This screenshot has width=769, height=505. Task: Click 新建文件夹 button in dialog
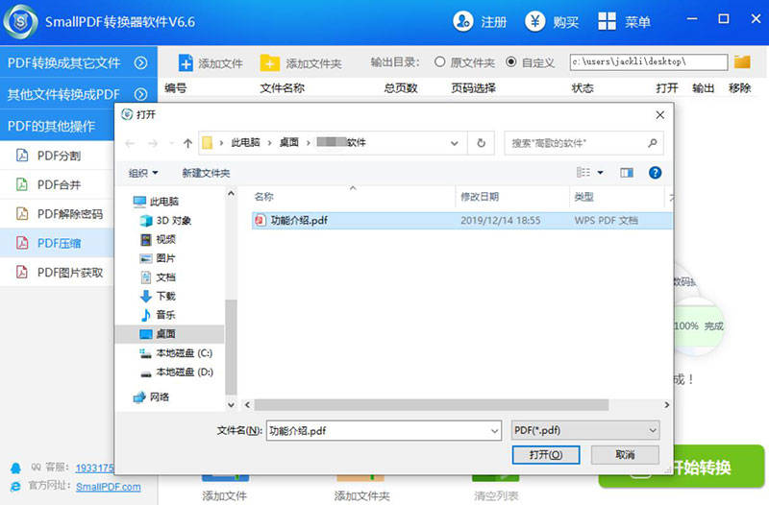coord(206,173)
